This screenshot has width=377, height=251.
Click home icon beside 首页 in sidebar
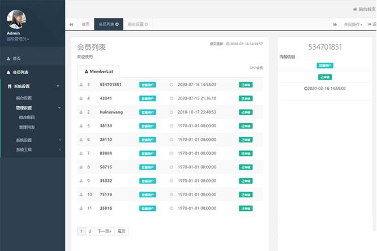(8, 58)
